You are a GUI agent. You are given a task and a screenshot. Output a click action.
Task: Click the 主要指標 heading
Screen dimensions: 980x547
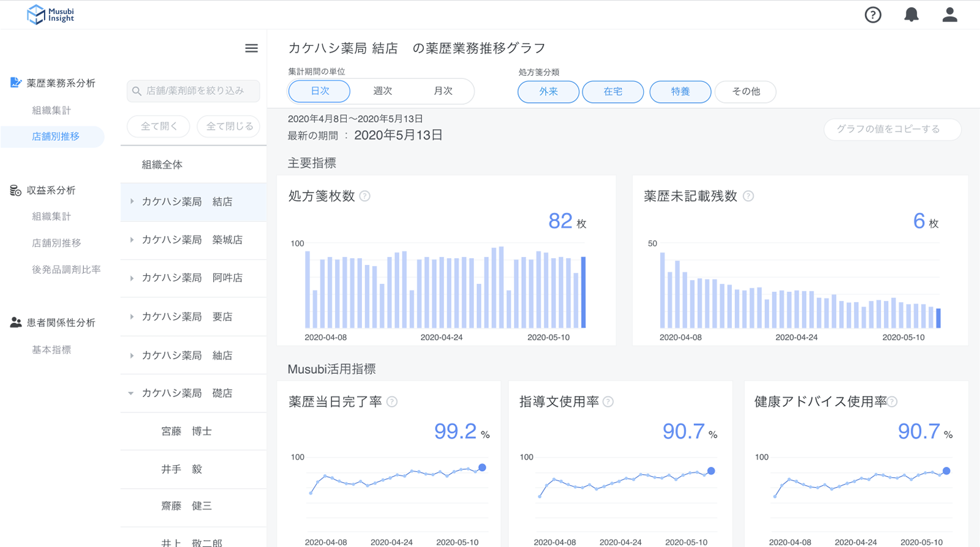coord(312,163)
